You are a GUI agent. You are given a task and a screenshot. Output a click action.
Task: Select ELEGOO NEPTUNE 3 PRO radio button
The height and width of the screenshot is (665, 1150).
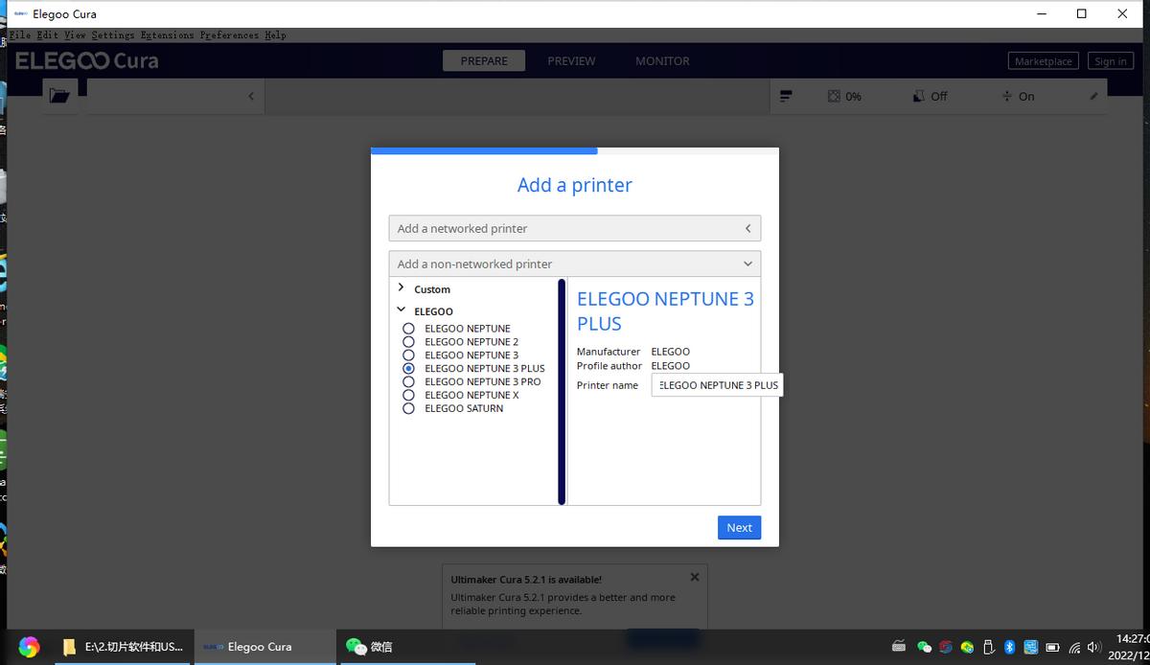pos(408,381)
